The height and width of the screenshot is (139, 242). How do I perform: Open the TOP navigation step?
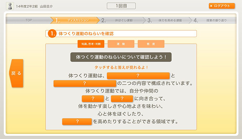pyautogui.click(x=29, y=20)
